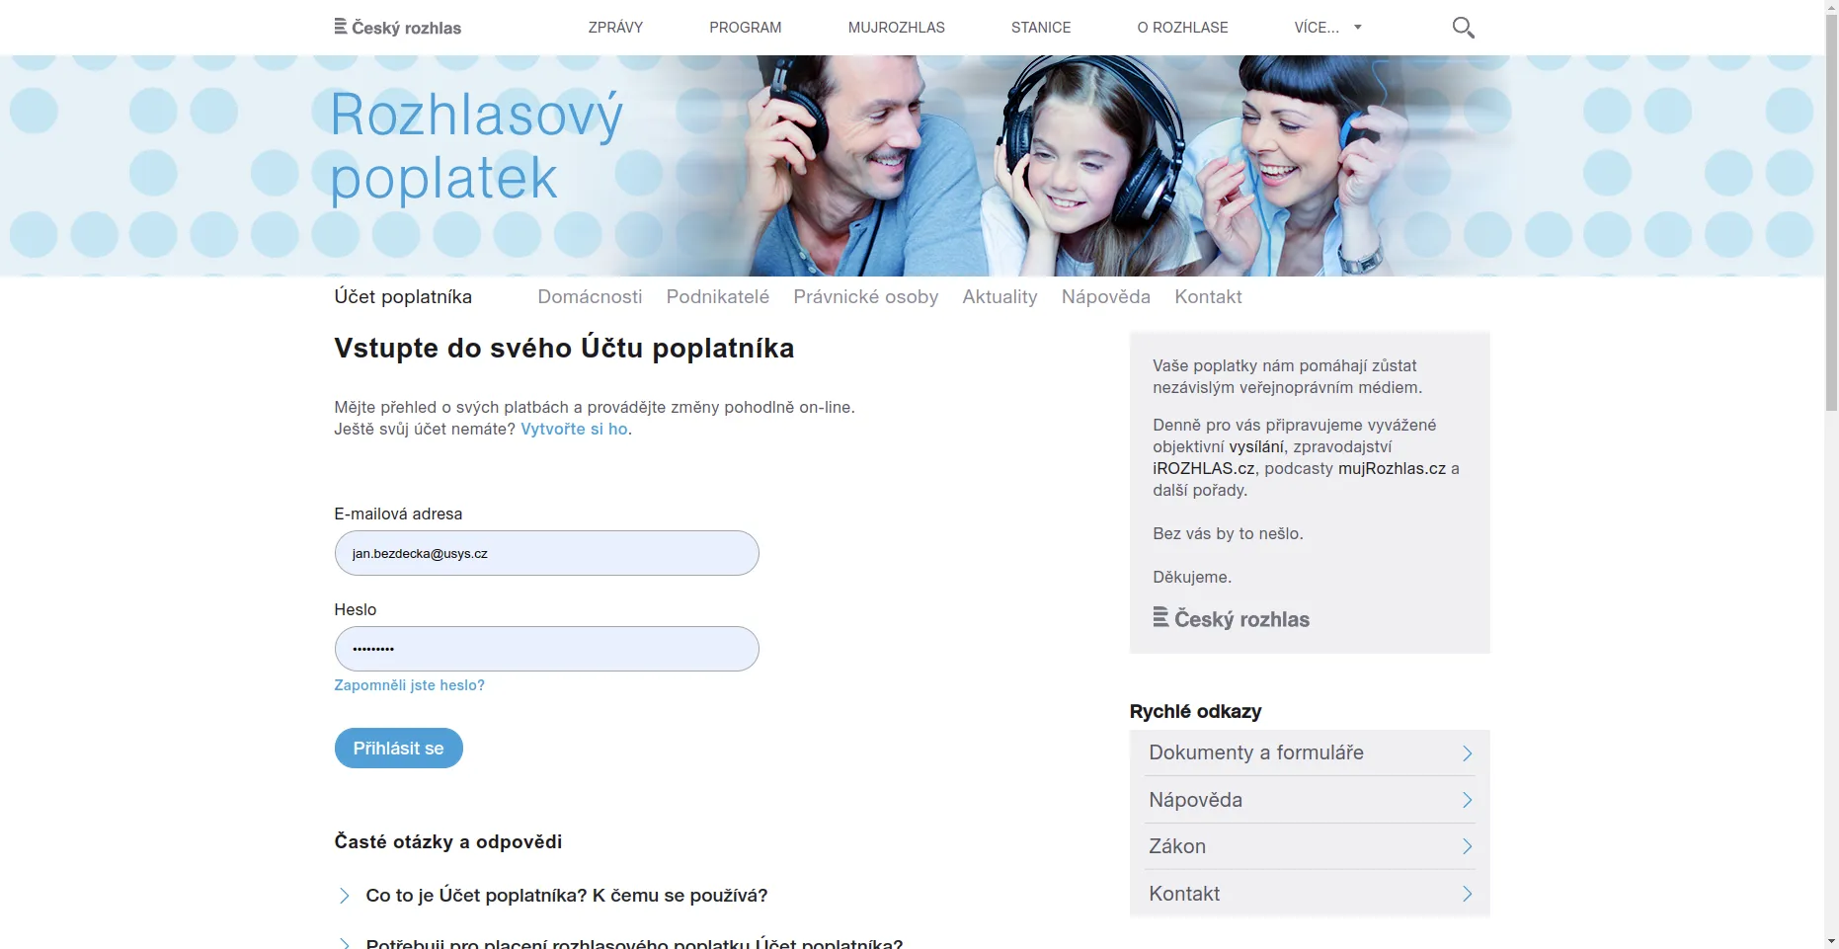Open ZPRÁVY in top navigation
Screen dimensions: 1839x949
(x=615, y=28)
